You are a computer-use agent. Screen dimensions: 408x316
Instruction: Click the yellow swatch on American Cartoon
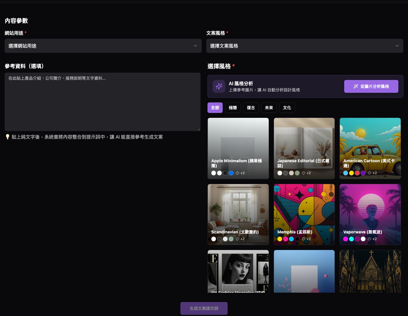[x=352, y=173]
